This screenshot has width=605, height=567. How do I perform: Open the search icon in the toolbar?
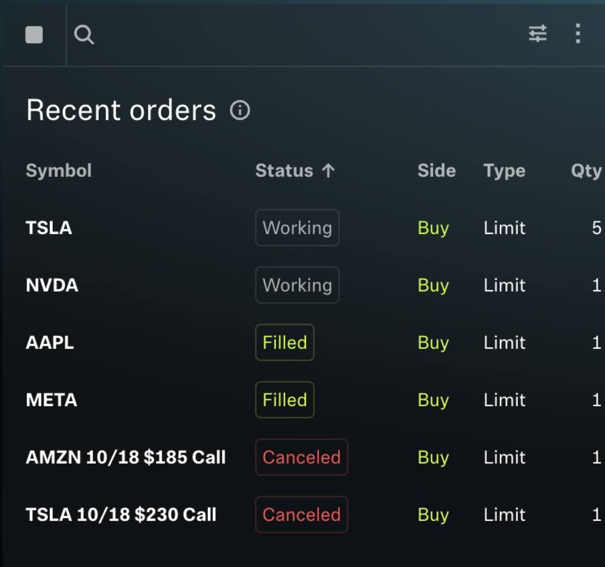point(84,35)
